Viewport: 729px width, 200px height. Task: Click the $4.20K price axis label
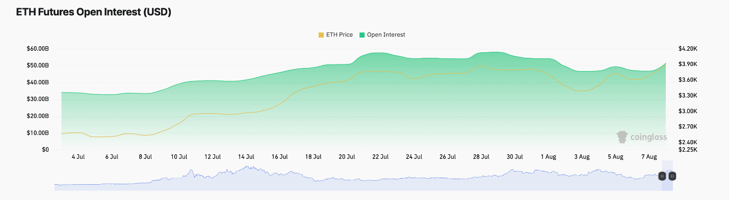click(x=688, y=49)
